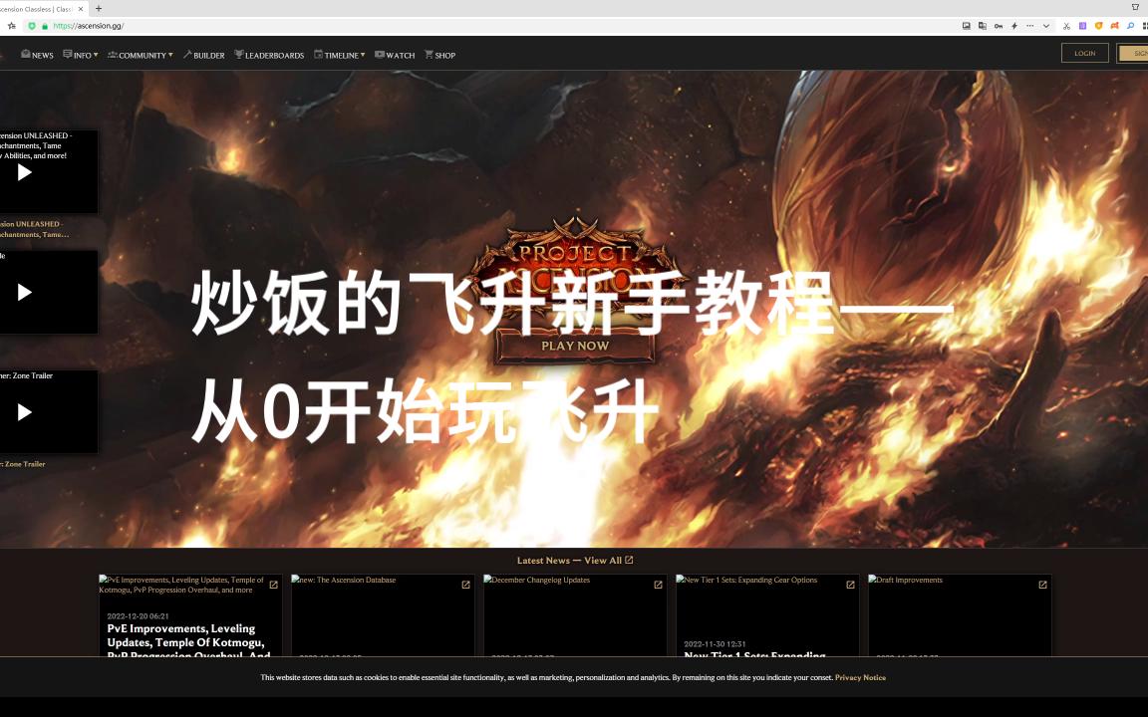Expand the INFO dropdown menu
This screenshot has height=717, width=1148.
tap(81, 55)
